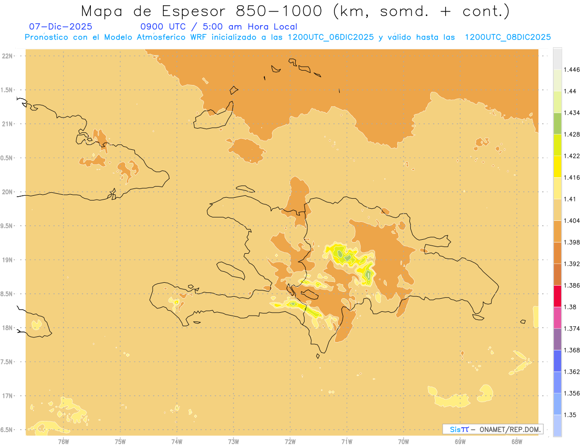Click the legend value '1.416'
The width and height of the screenshot is (580, 448).
[x=572, y=177]
